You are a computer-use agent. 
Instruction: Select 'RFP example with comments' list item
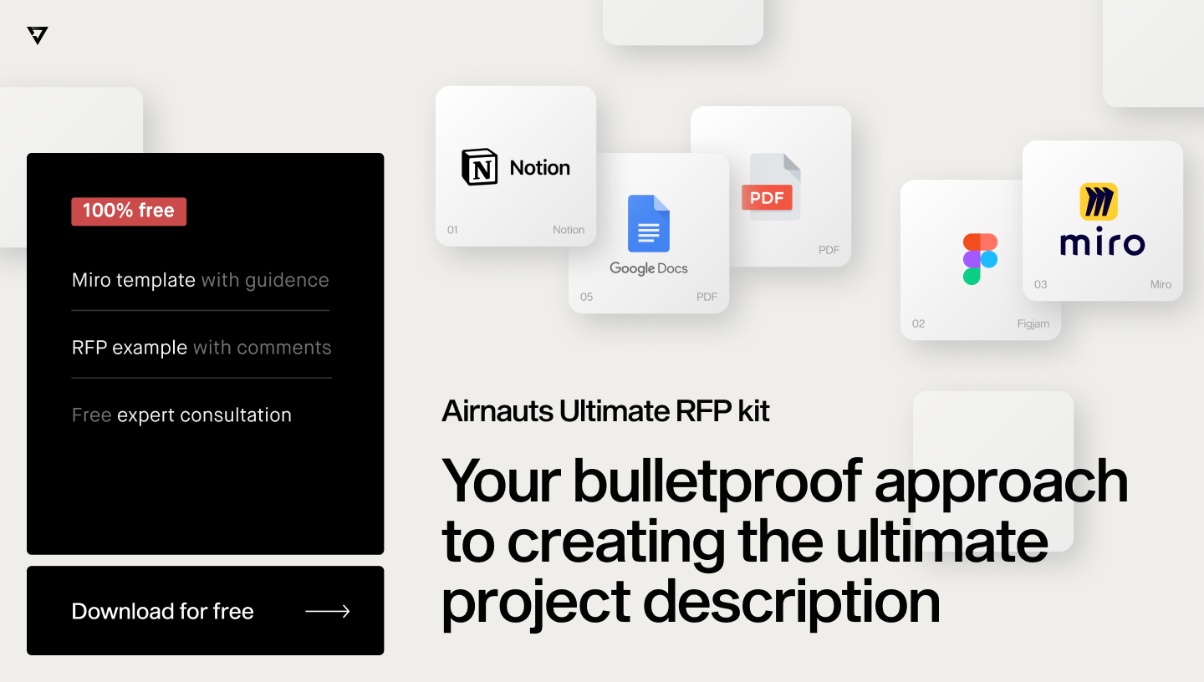[x=202, y=348]
